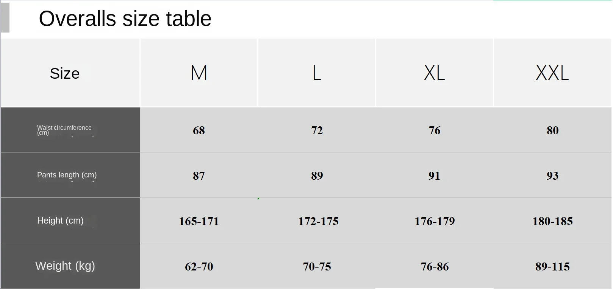The width and height of the screenshot is (613, 289).
Task: Select the XXL size column header
Action: coord(552,73)
